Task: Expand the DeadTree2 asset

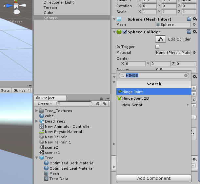Action: pyautogui.click(x=37, y=121)
